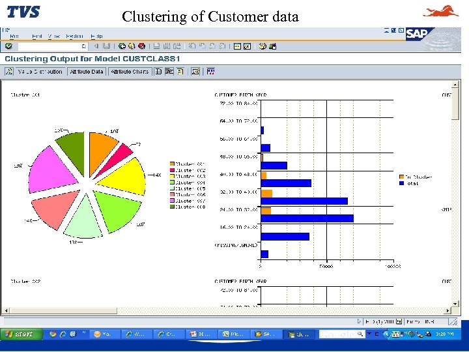Click the salmon pie slice
The height and width of the screenshot is (352, 469).
pyautogui.click(x=55, y=208)
